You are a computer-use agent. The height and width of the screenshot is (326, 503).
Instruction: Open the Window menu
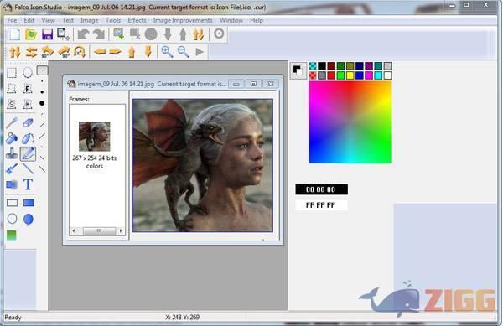pos(231,20)
